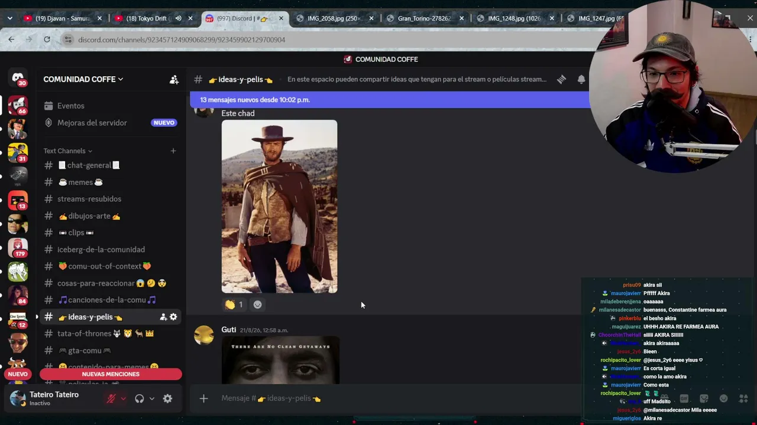This screenshot has height=425, width=757.
Task: Close the Gran_Torino tab
Action: [461, 18]
